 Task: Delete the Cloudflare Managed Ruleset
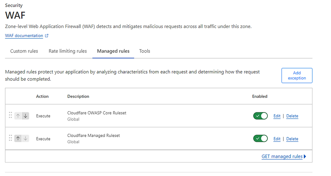292,139
